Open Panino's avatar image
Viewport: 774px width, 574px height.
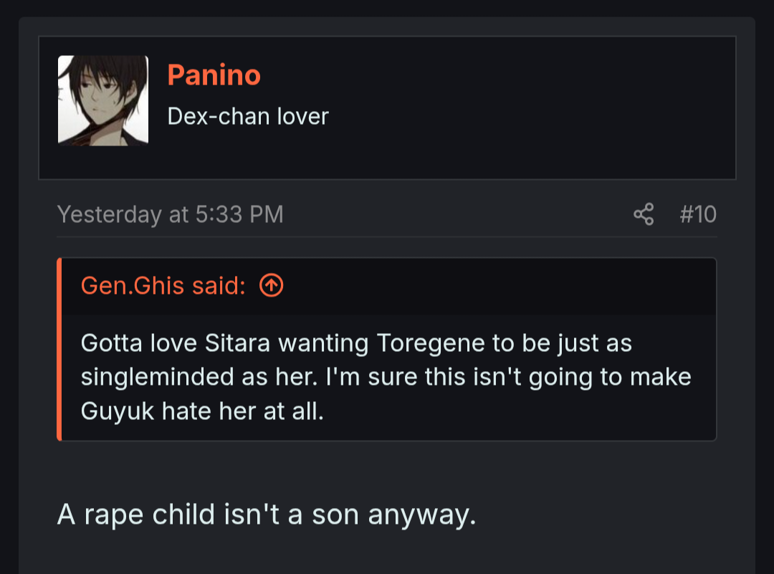(x=103, y=101)
